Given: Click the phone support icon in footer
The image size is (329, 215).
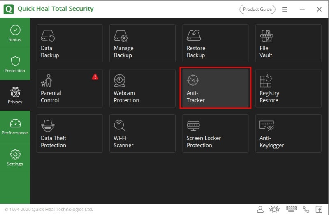Looking at the screenshot, I should pyautogui.click(x=306, y=209).
